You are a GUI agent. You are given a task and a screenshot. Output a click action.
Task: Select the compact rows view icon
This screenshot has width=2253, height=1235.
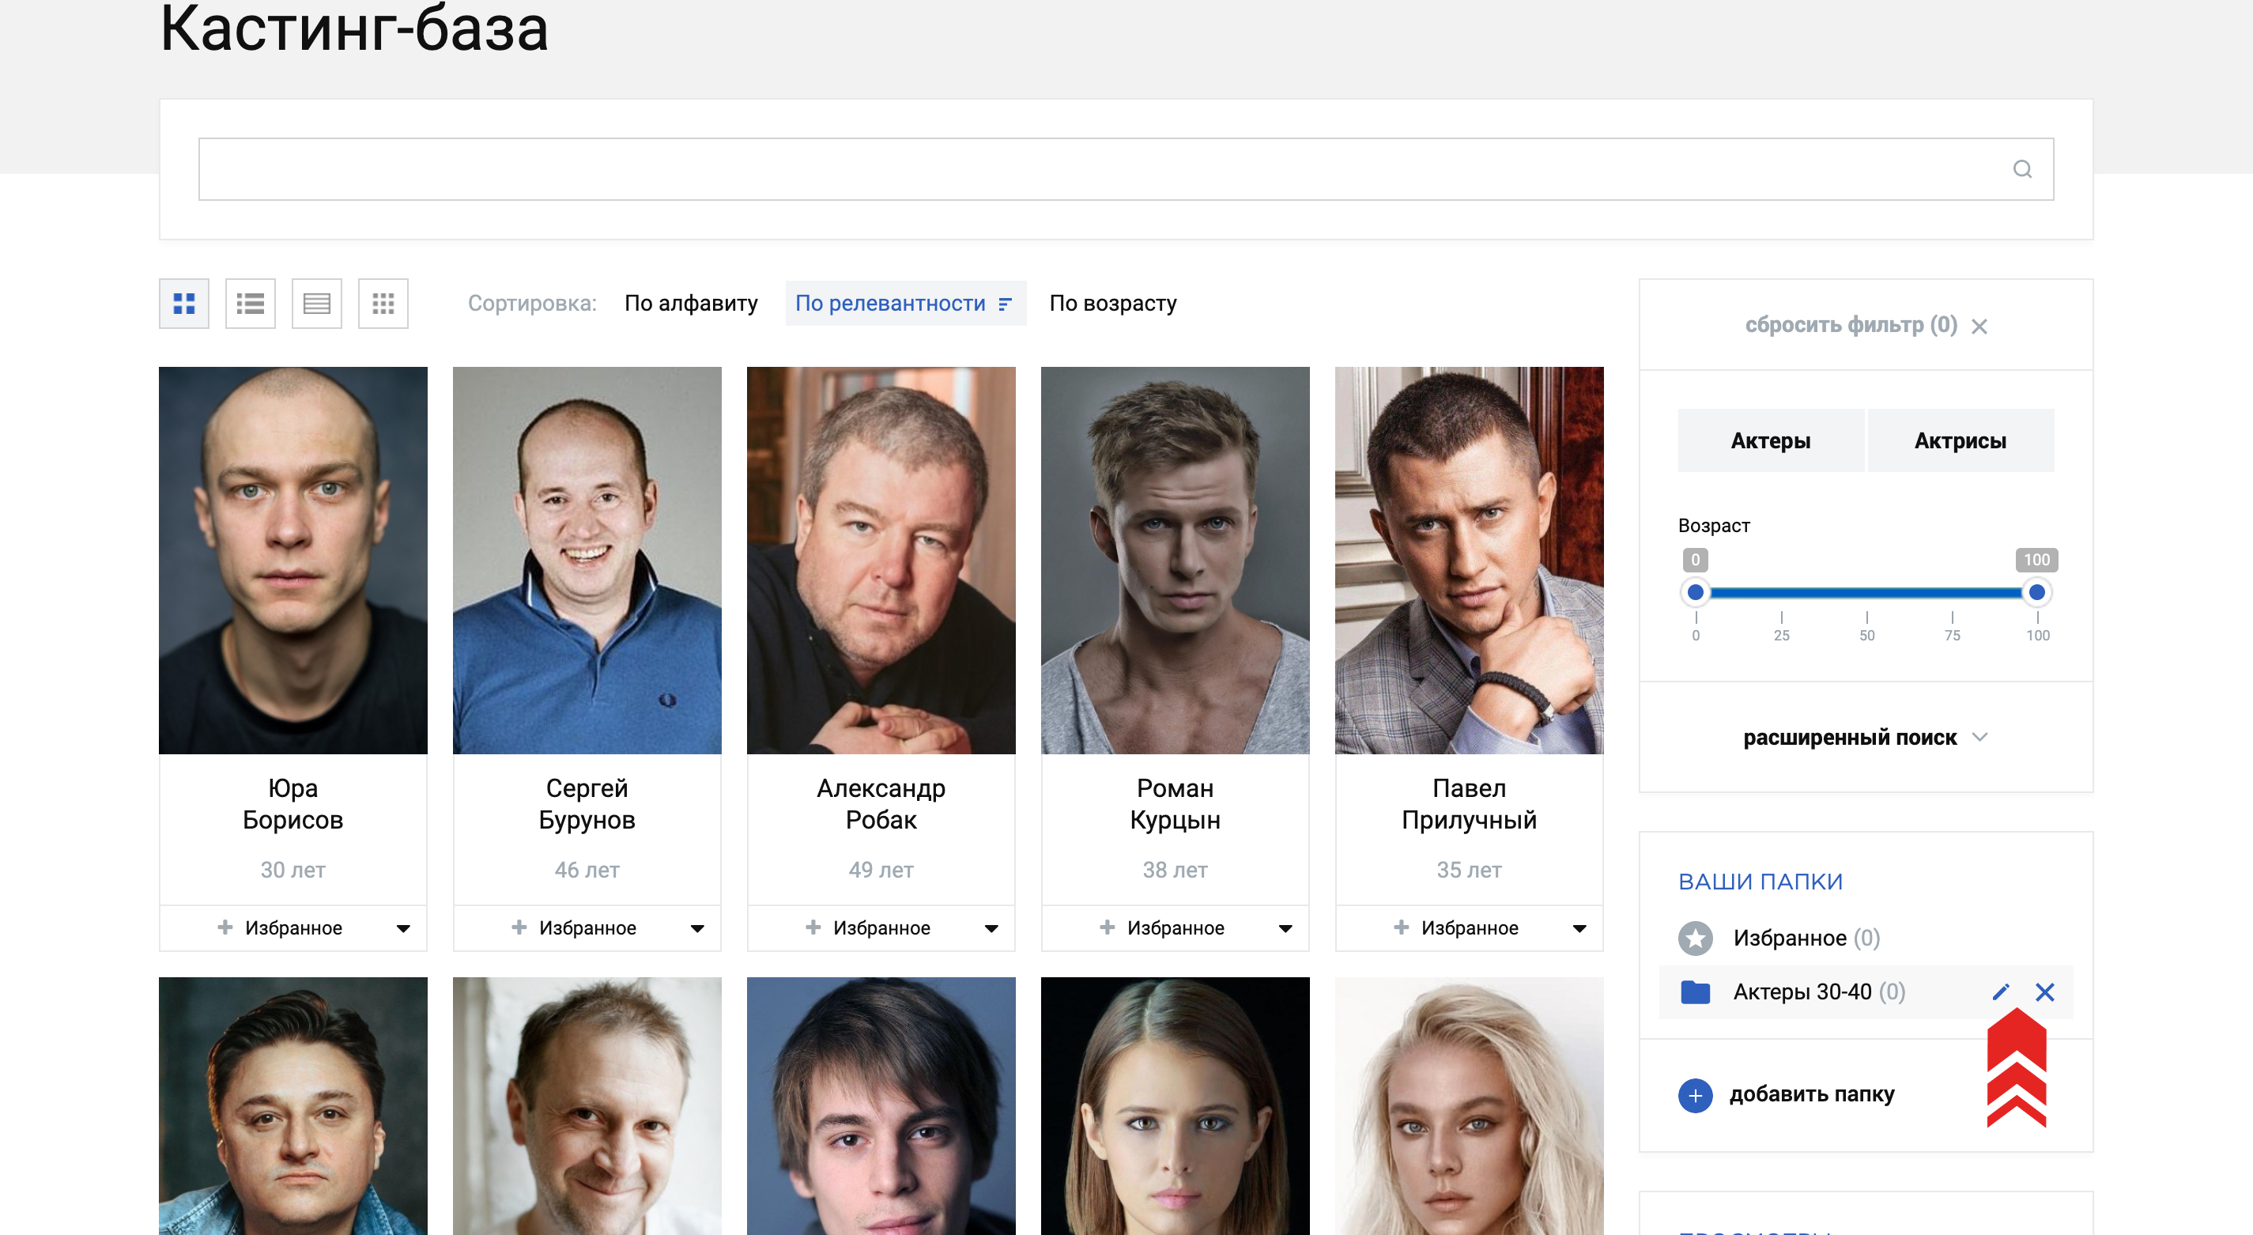(x=317, y=304)
